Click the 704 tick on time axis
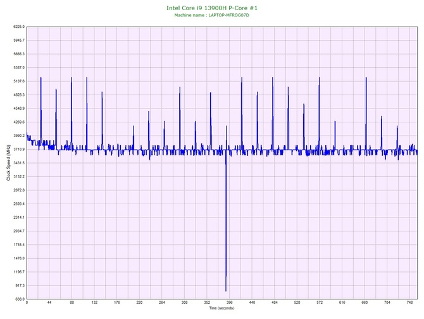 (x=387, y=303)
